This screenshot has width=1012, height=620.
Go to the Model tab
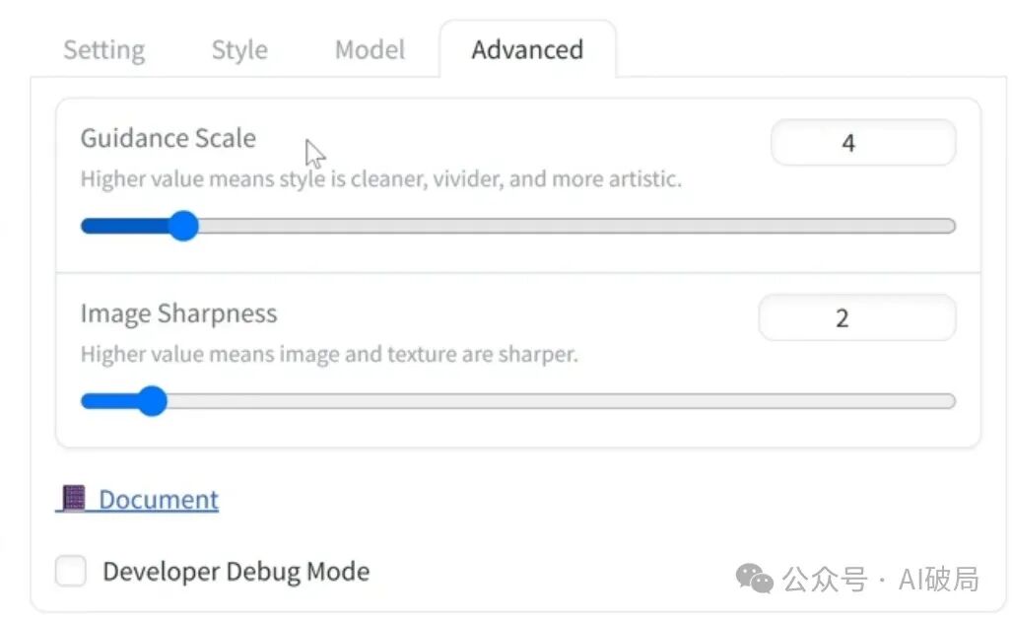(x=370, y=49)
